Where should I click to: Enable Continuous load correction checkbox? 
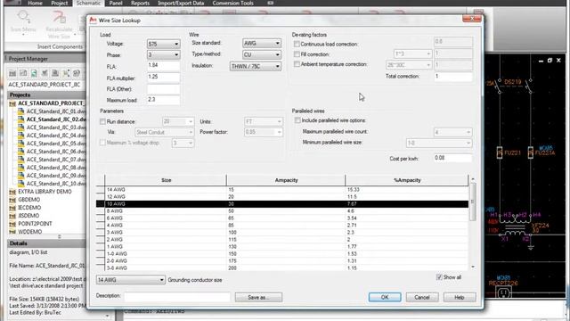pyautogui.click(x=297, y=44)
